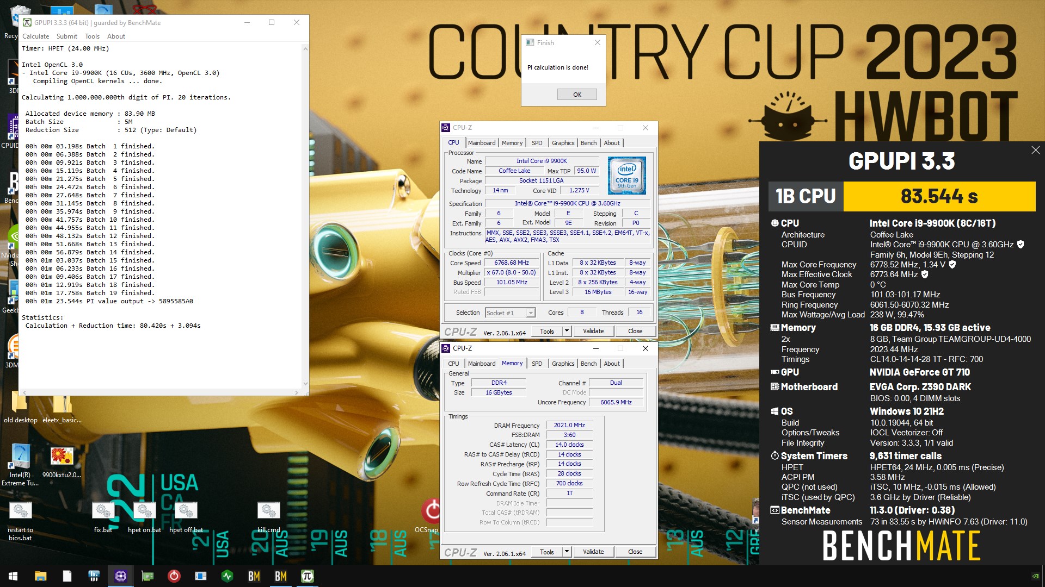Screen dimensions: 1045x587
Task: Open the white-blue bars taskbar icon
Action: pyautogui.click(x=94, y=576)
